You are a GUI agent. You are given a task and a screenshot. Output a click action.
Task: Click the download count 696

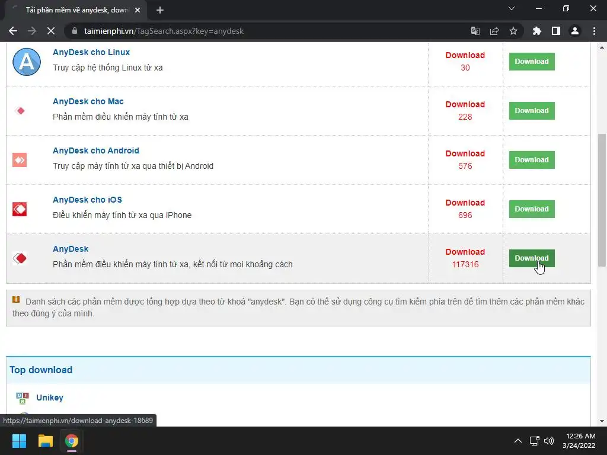coord(465,215)
